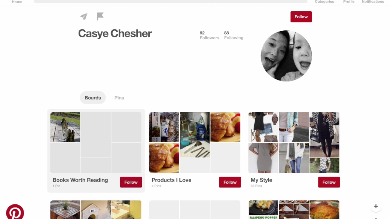Image resolution: width=390 pixels, height=219 pixels.
Task: Open the Profile menu item
Action: [349, 2]
